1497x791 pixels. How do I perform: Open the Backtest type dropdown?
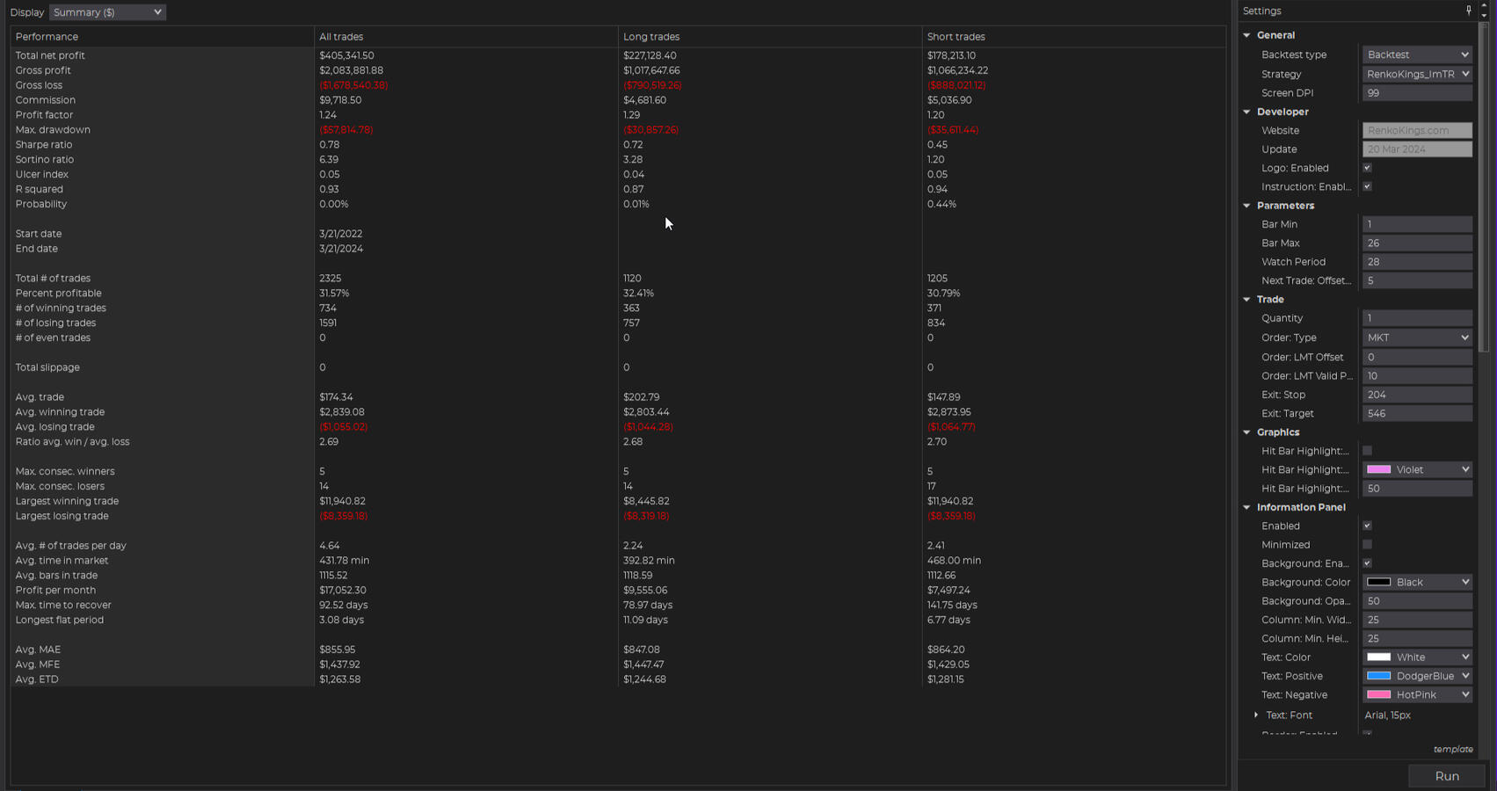click(x=1416, y=54)
